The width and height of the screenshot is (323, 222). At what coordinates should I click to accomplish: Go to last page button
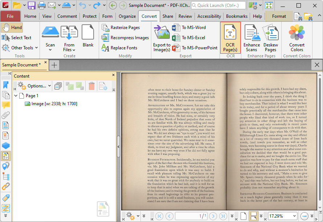[x=223, y=216]
